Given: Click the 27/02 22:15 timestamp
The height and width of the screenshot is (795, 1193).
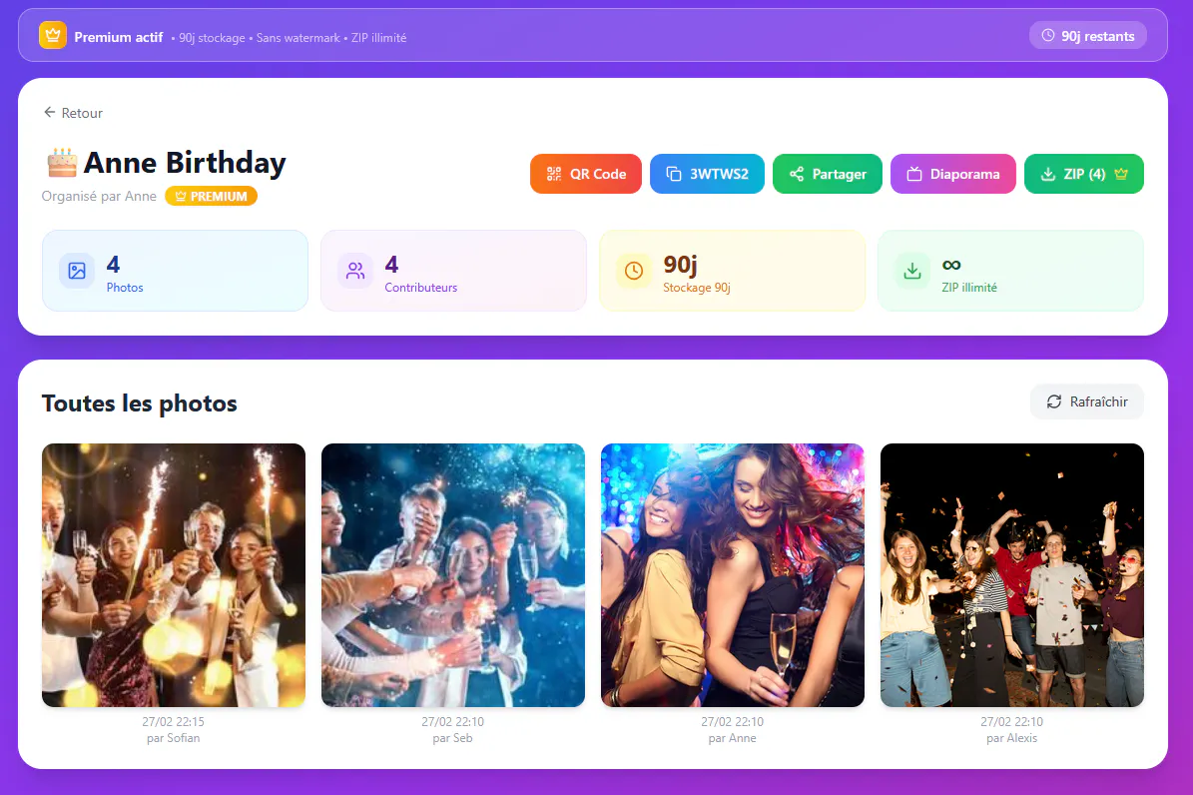Looking at the screenshot, I should (174, 721).
